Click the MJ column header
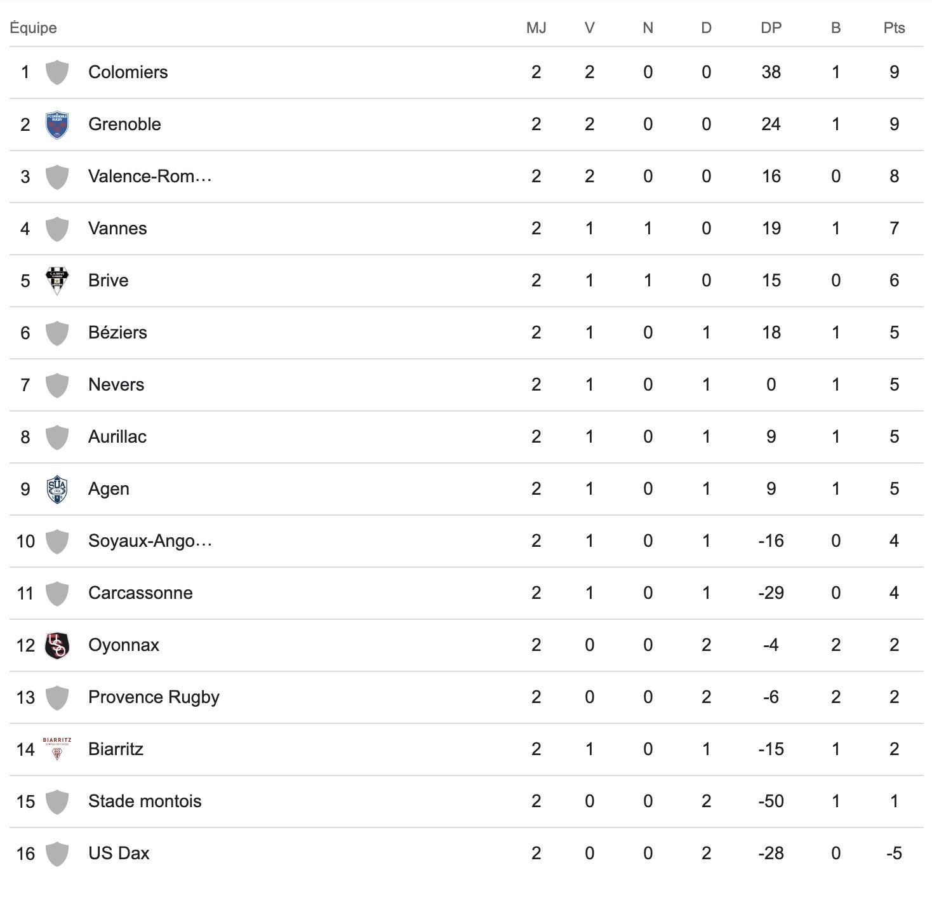This screenshot has width=932, height=898. [x=536, y=28]
